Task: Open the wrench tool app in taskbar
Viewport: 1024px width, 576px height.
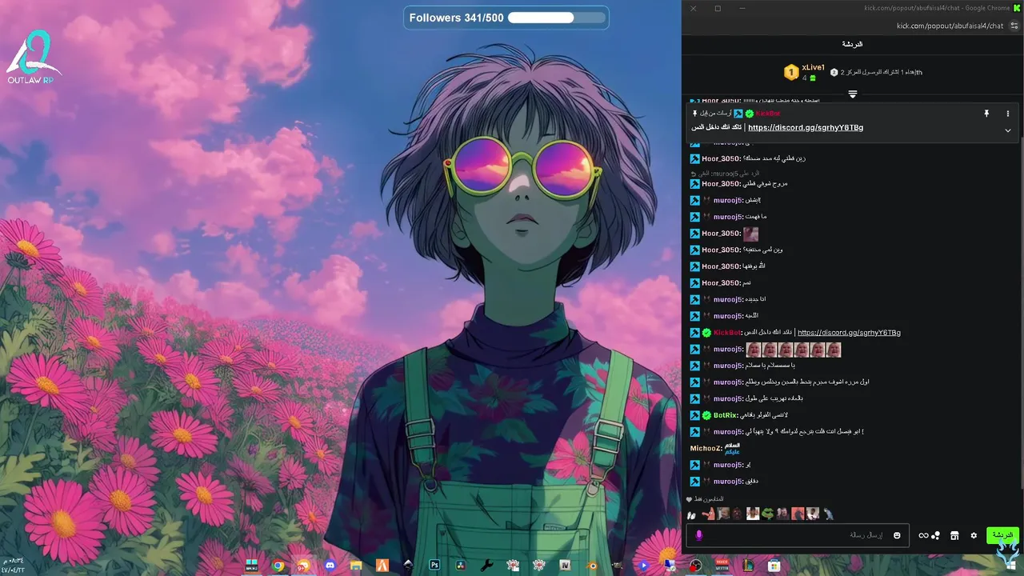Action: tap(486, 565)
